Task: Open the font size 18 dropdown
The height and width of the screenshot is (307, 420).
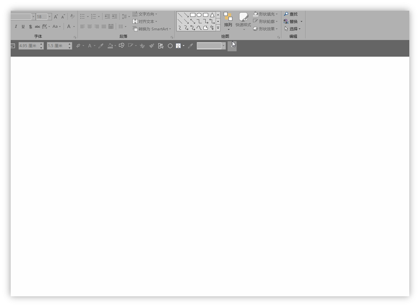Action: (x=50, y=17)
